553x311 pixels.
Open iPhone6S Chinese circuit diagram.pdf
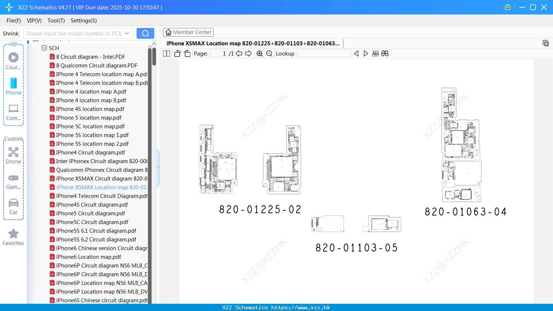(x=98, y=300)
